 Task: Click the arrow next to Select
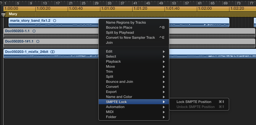[x=164, y=57]
